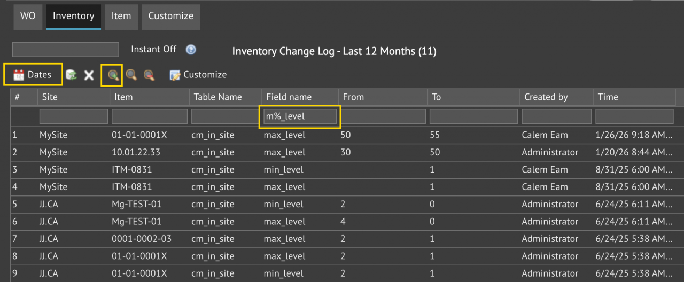Screen dimensions: 684x282
Task: Click max_level field name in row 4
Action: coord(284,187)
